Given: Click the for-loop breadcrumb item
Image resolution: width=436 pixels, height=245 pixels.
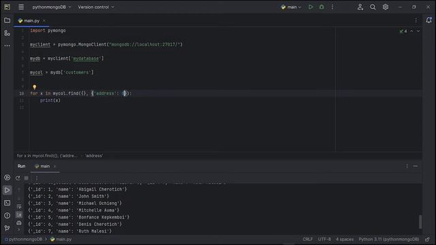Looking at the screenshot, I should [x=47, y=156].
